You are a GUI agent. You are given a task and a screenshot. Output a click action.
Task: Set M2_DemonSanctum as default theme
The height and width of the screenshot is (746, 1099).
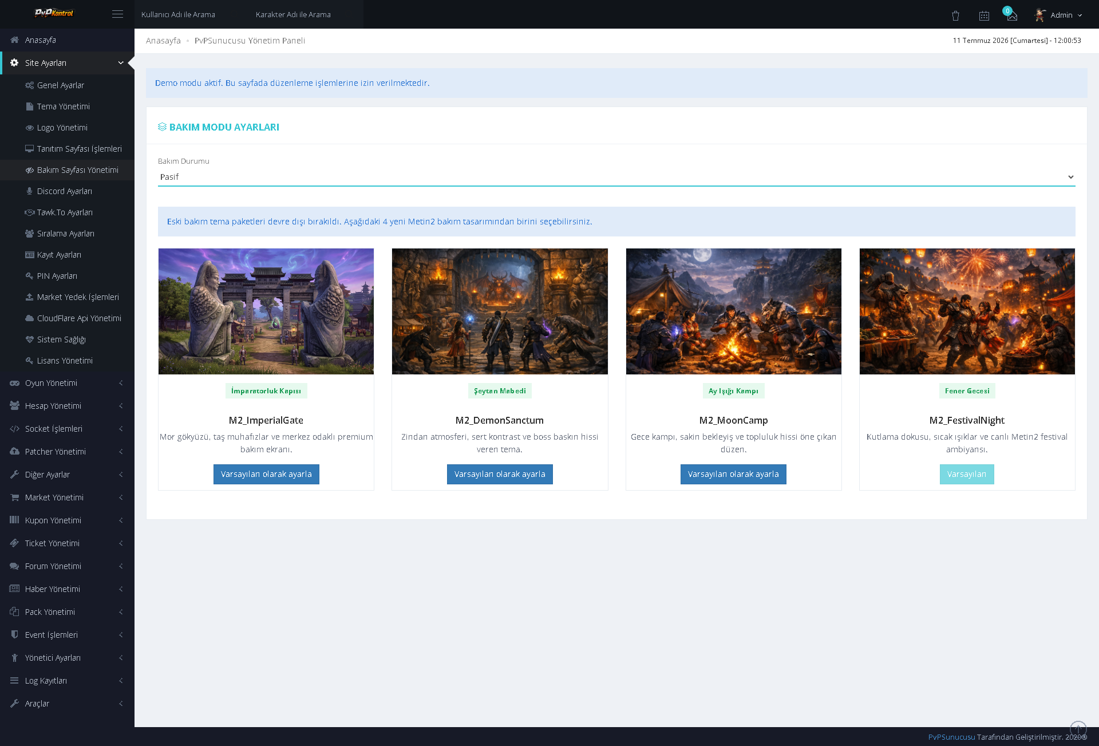tap(500, 474)
